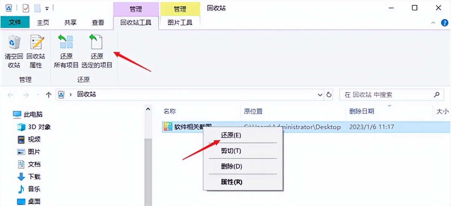The image size is (451, 206).
Task: Open the quick access toolbar customize arrow
Action: coord(47,8)
